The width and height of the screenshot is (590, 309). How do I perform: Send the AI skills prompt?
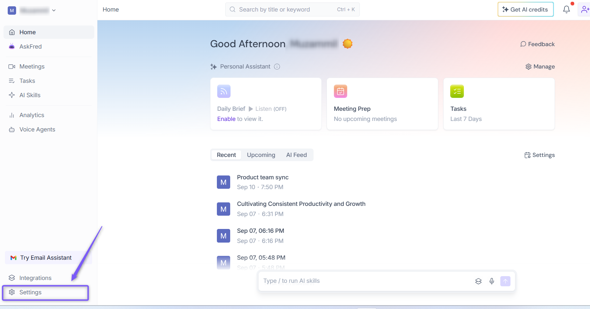click(505, 281)
